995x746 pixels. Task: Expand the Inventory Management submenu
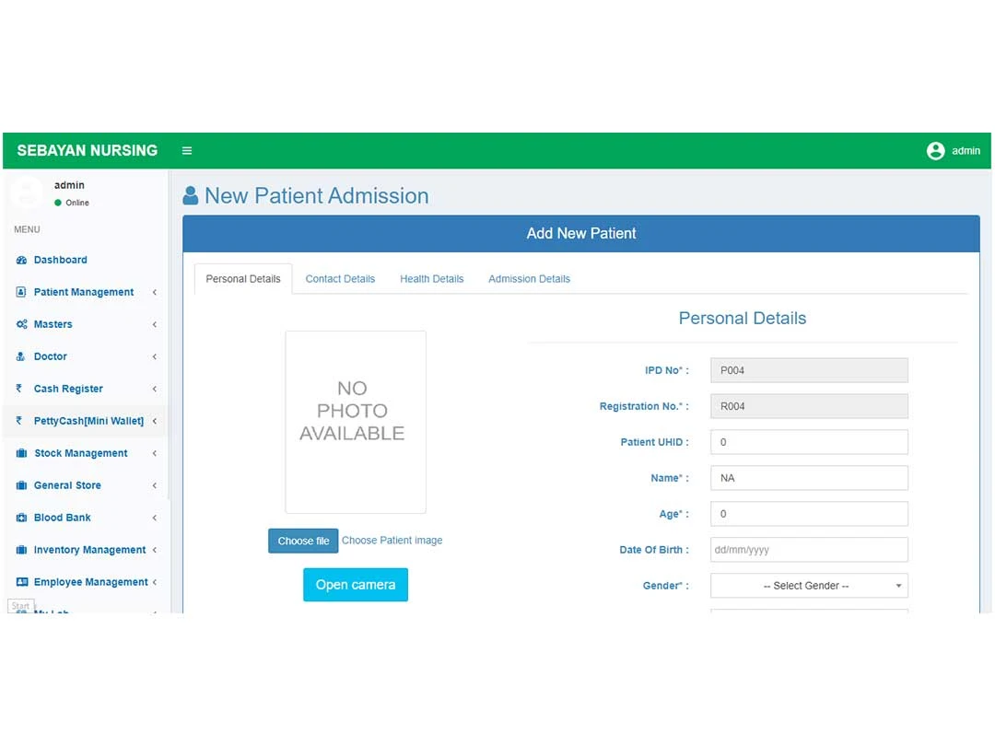(x=155, y=550)
